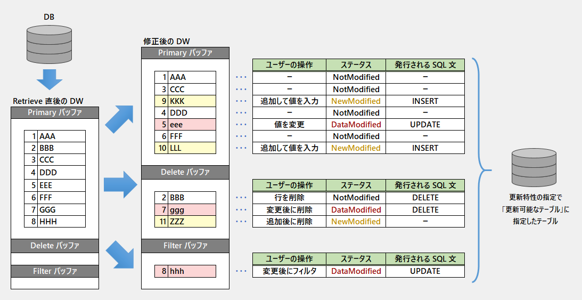
Task: Click the 変更後にフィルタ cell
Action: click(289, 271)
